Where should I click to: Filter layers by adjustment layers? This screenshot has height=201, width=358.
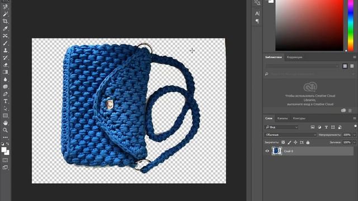(x=319, y=127)
